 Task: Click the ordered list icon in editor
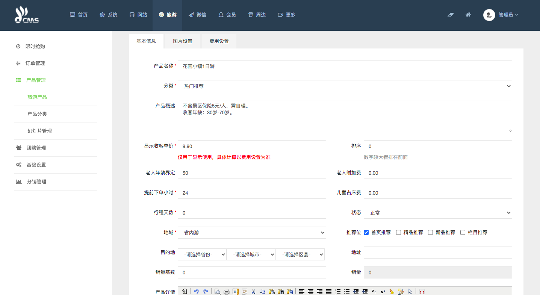coord(338,292)
